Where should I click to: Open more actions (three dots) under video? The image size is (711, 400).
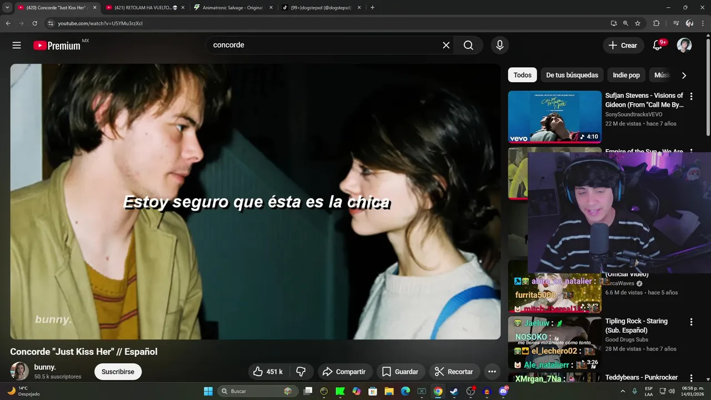pyautogui.click(x=492, y=372)
